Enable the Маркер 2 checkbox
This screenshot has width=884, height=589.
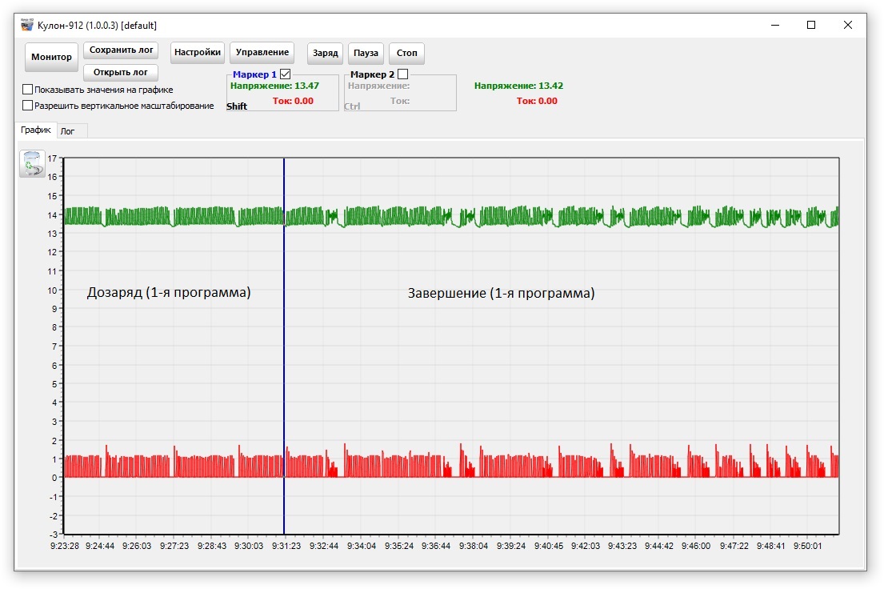402,74
